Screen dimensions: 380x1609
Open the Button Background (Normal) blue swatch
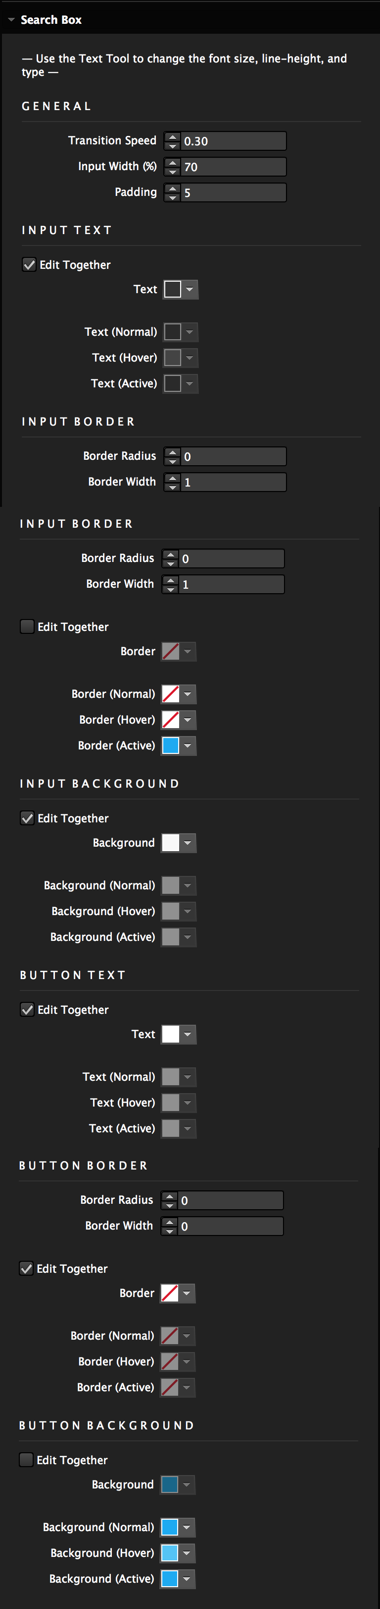(169, 1527)
